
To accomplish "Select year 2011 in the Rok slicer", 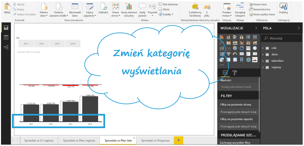I will 26,44.
